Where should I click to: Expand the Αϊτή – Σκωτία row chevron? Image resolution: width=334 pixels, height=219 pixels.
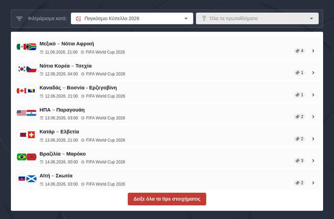pyautogui.click(x=313, y=183)
